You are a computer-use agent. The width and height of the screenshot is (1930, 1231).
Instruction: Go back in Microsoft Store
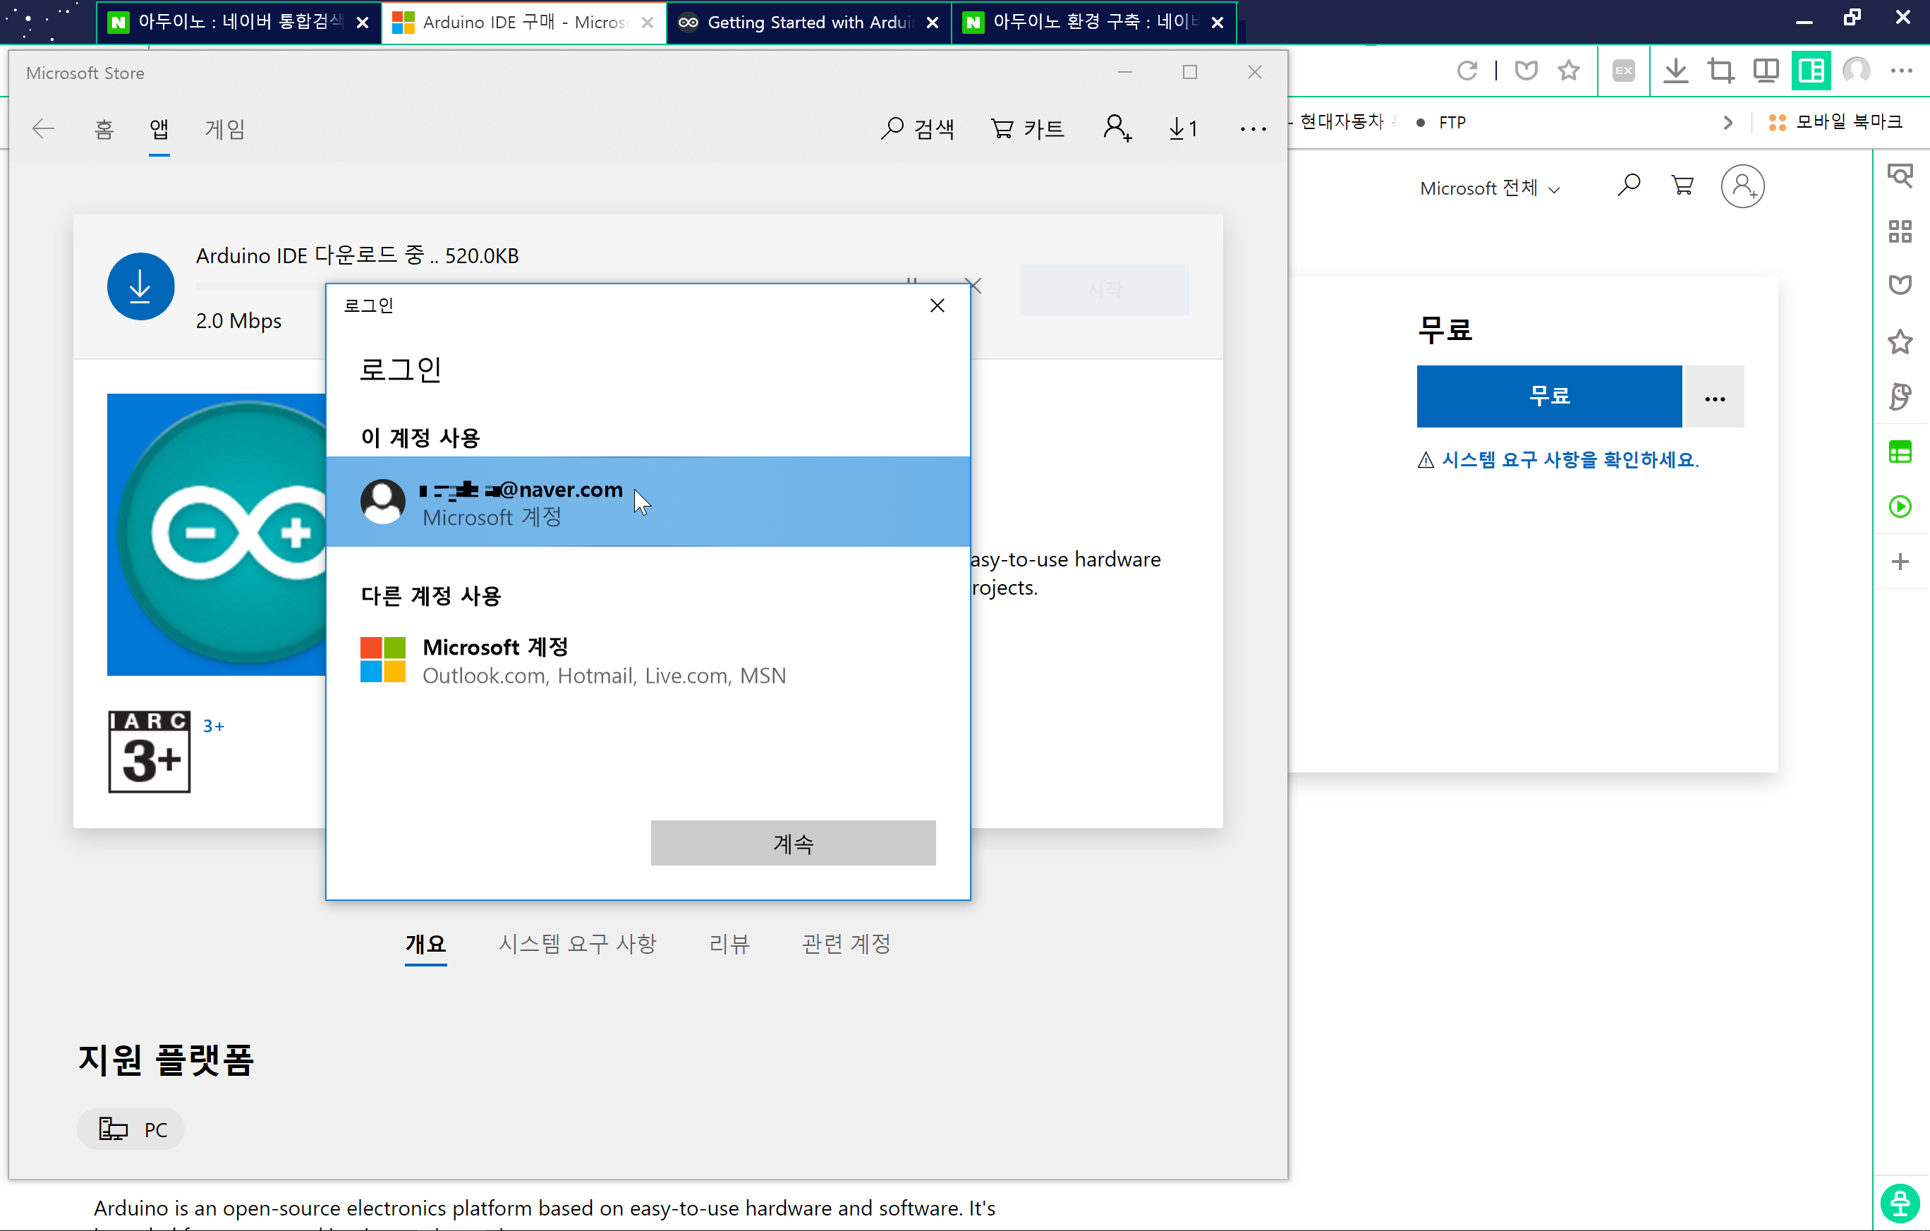pos(43,128)
